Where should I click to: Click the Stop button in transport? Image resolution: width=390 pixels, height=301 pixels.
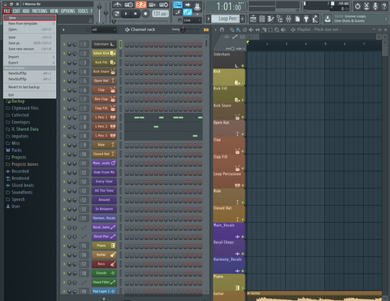click(x=136, y=13)
